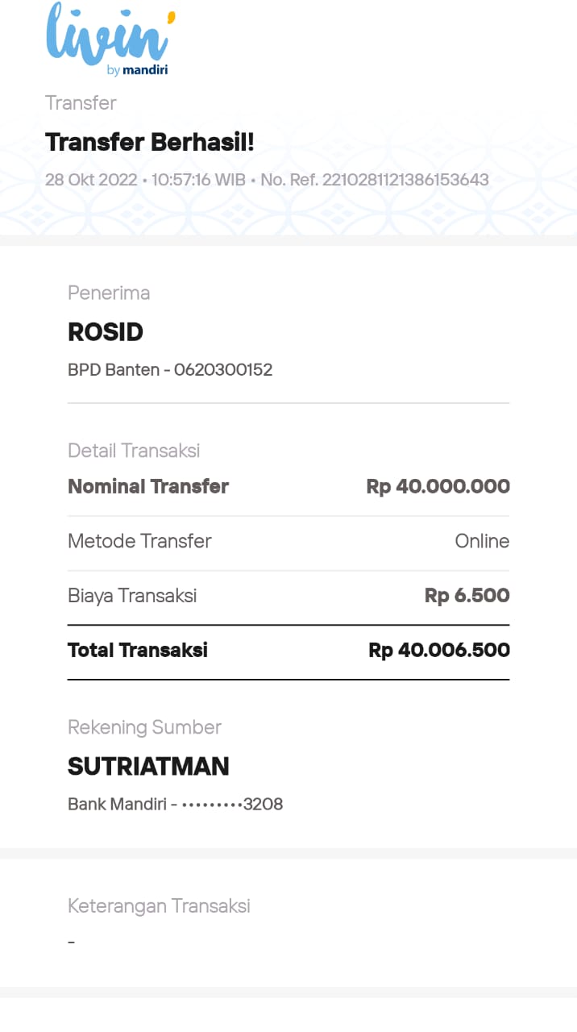Click the "Keterangan Transaksi" label

(159, 906)
